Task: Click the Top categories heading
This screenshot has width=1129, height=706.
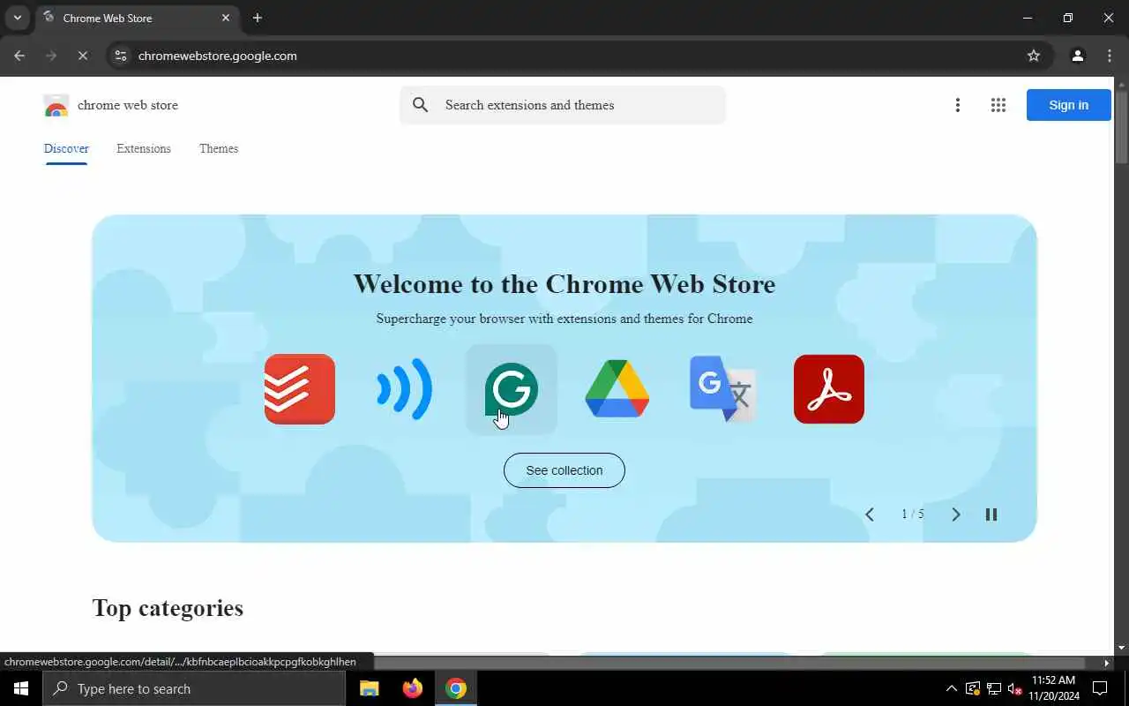Action: click(168, 608)
